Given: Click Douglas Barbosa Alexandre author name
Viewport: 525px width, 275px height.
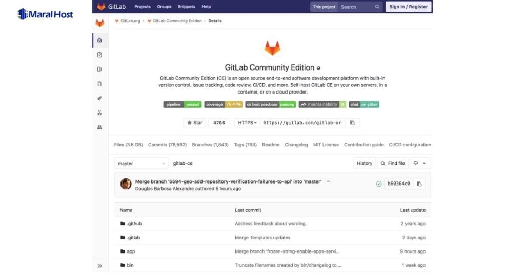Looking at the screenshot, I should pyautogui.click(x=165, y=189).
